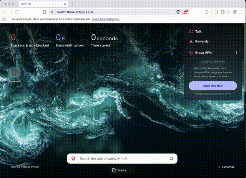The height and width of the screenshot is (178, 246).
Task: Open Brave VPN three-dot options menu
Action: tap(236, 53)
